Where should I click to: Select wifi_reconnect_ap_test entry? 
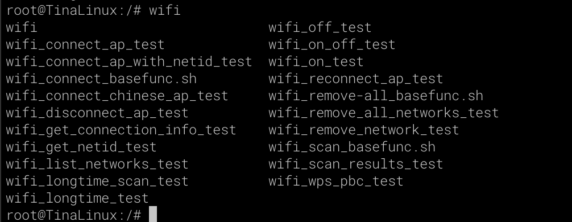pyautogui.click(x=356, y=79)
